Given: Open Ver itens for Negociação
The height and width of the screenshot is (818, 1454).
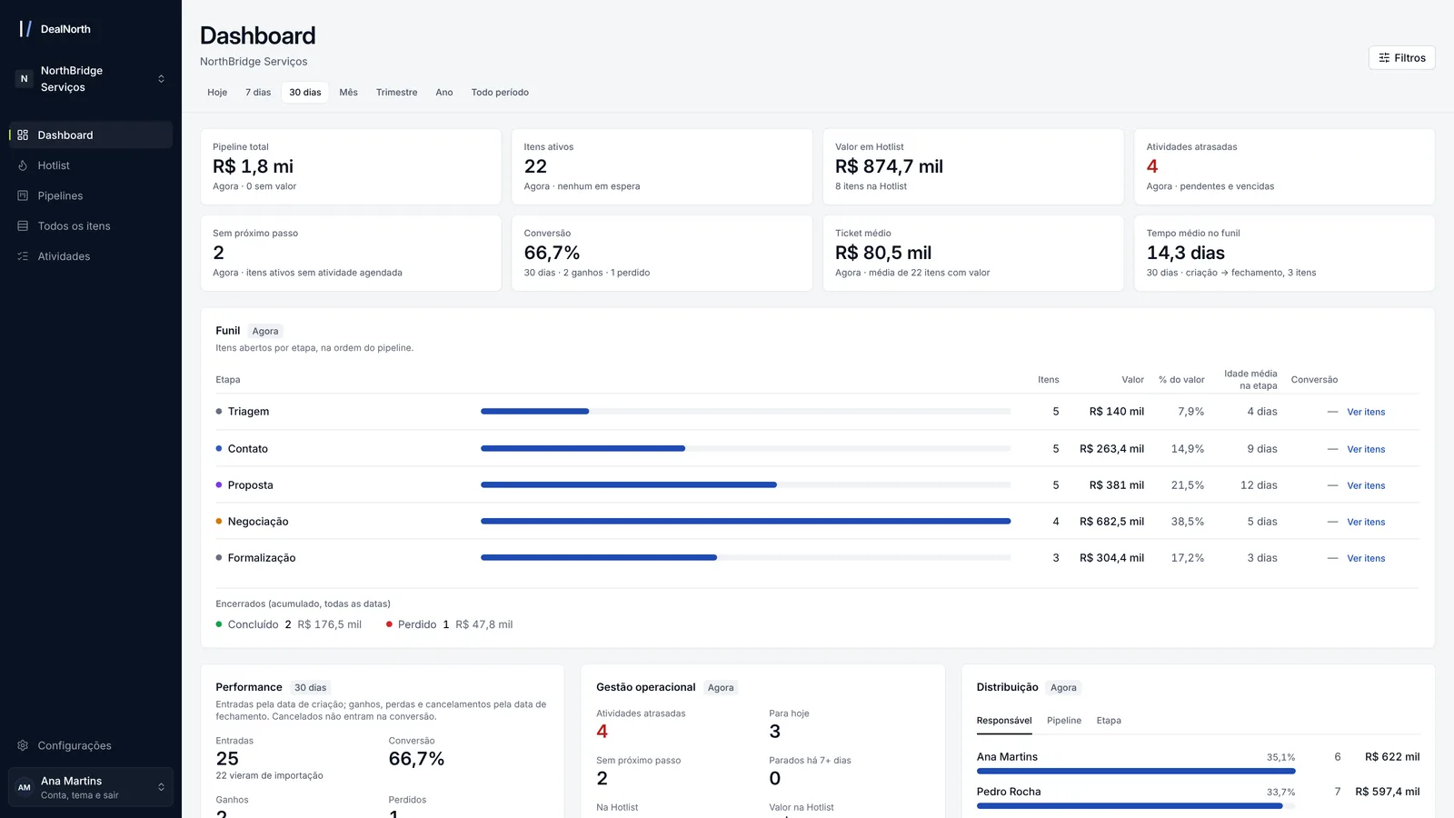Looking at the screenshot, I should [x=1366, y=522].
